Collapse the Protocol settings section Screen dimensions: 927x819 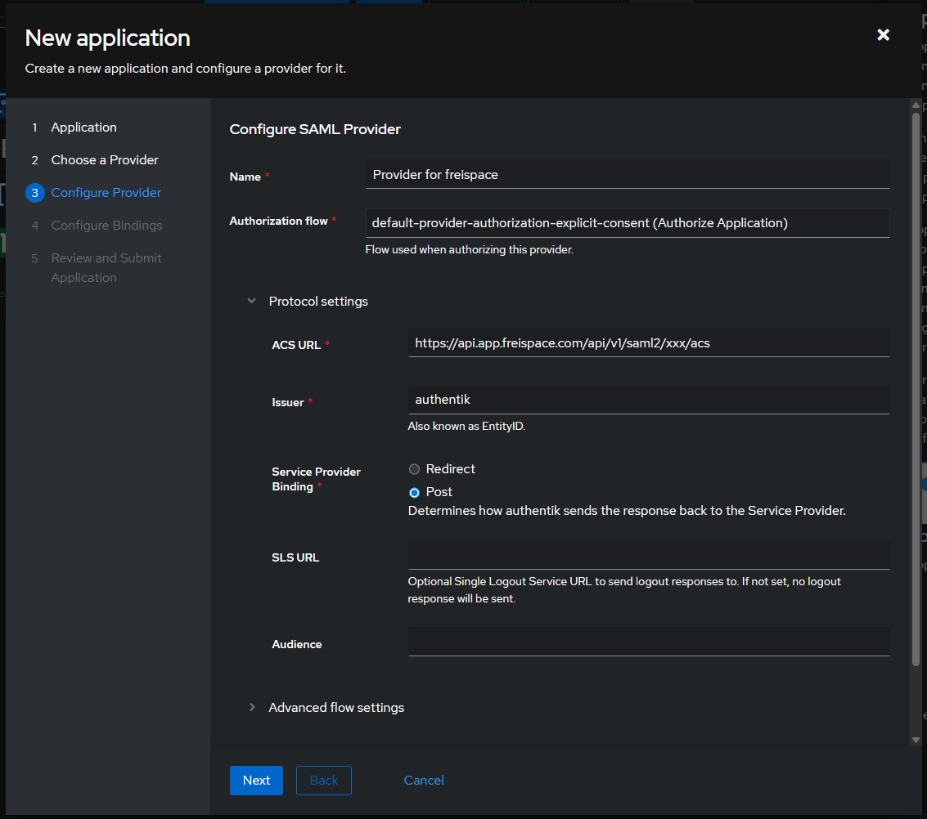pyautogui.click(x=251, y=301)
